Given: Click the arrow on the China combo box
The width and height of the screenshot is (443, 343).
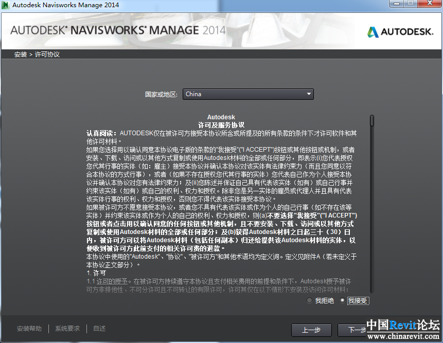Looking at the screenshot, I should click(309, 94).
